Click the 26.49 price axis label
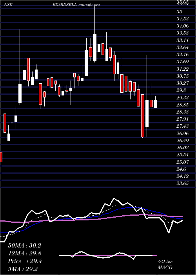196x275 pixels. [x=182, y=141]
